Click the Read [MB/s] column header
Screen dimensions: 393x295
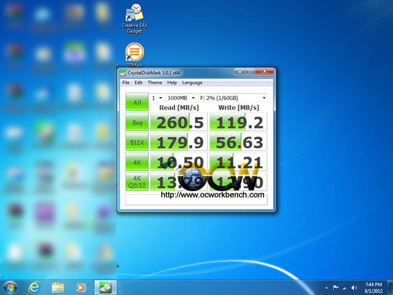coord(179,108)
